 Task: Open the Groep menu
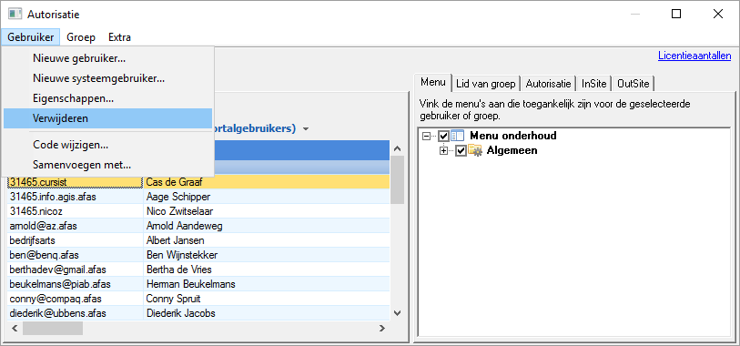(81, 37)
